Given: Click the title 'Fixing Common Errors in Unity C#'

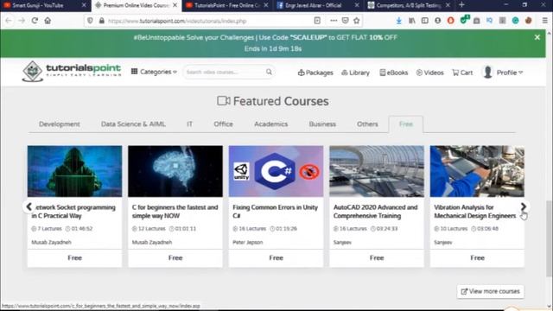Looking at the screenshot, I should click(275, 211).
